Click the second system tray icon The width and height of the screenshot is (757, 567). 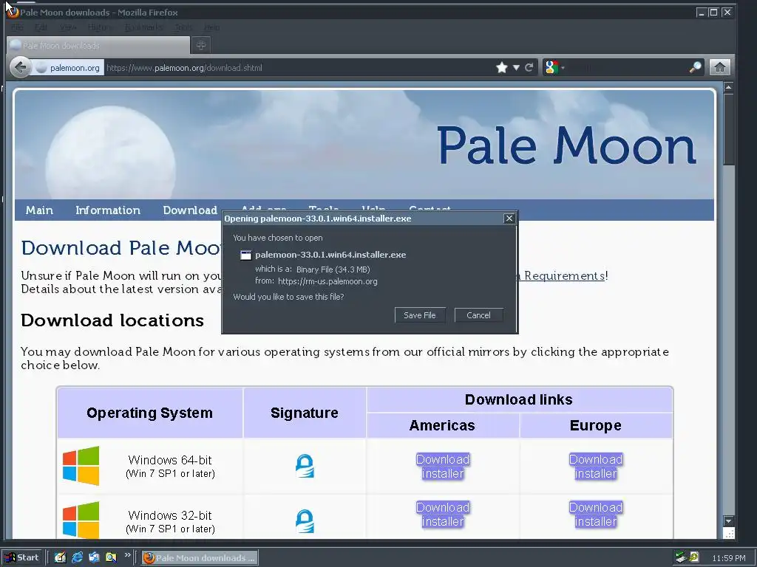point(694,557)
